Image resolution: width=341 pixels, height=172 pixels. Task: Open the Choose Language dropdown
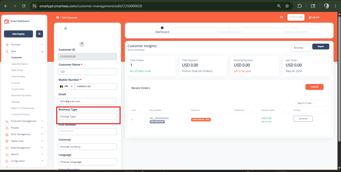pyautogui.click(x=87, y=162)
